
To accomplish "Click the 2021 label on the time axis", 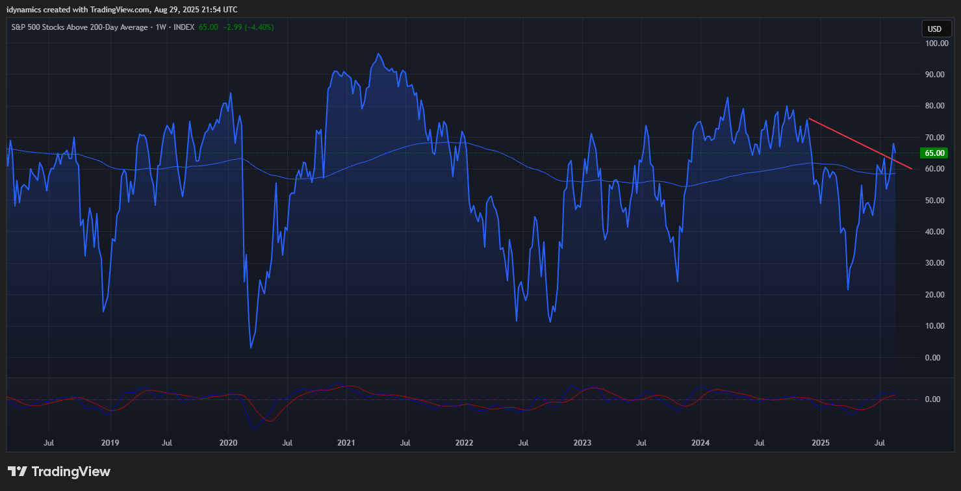I will (346, 443).
